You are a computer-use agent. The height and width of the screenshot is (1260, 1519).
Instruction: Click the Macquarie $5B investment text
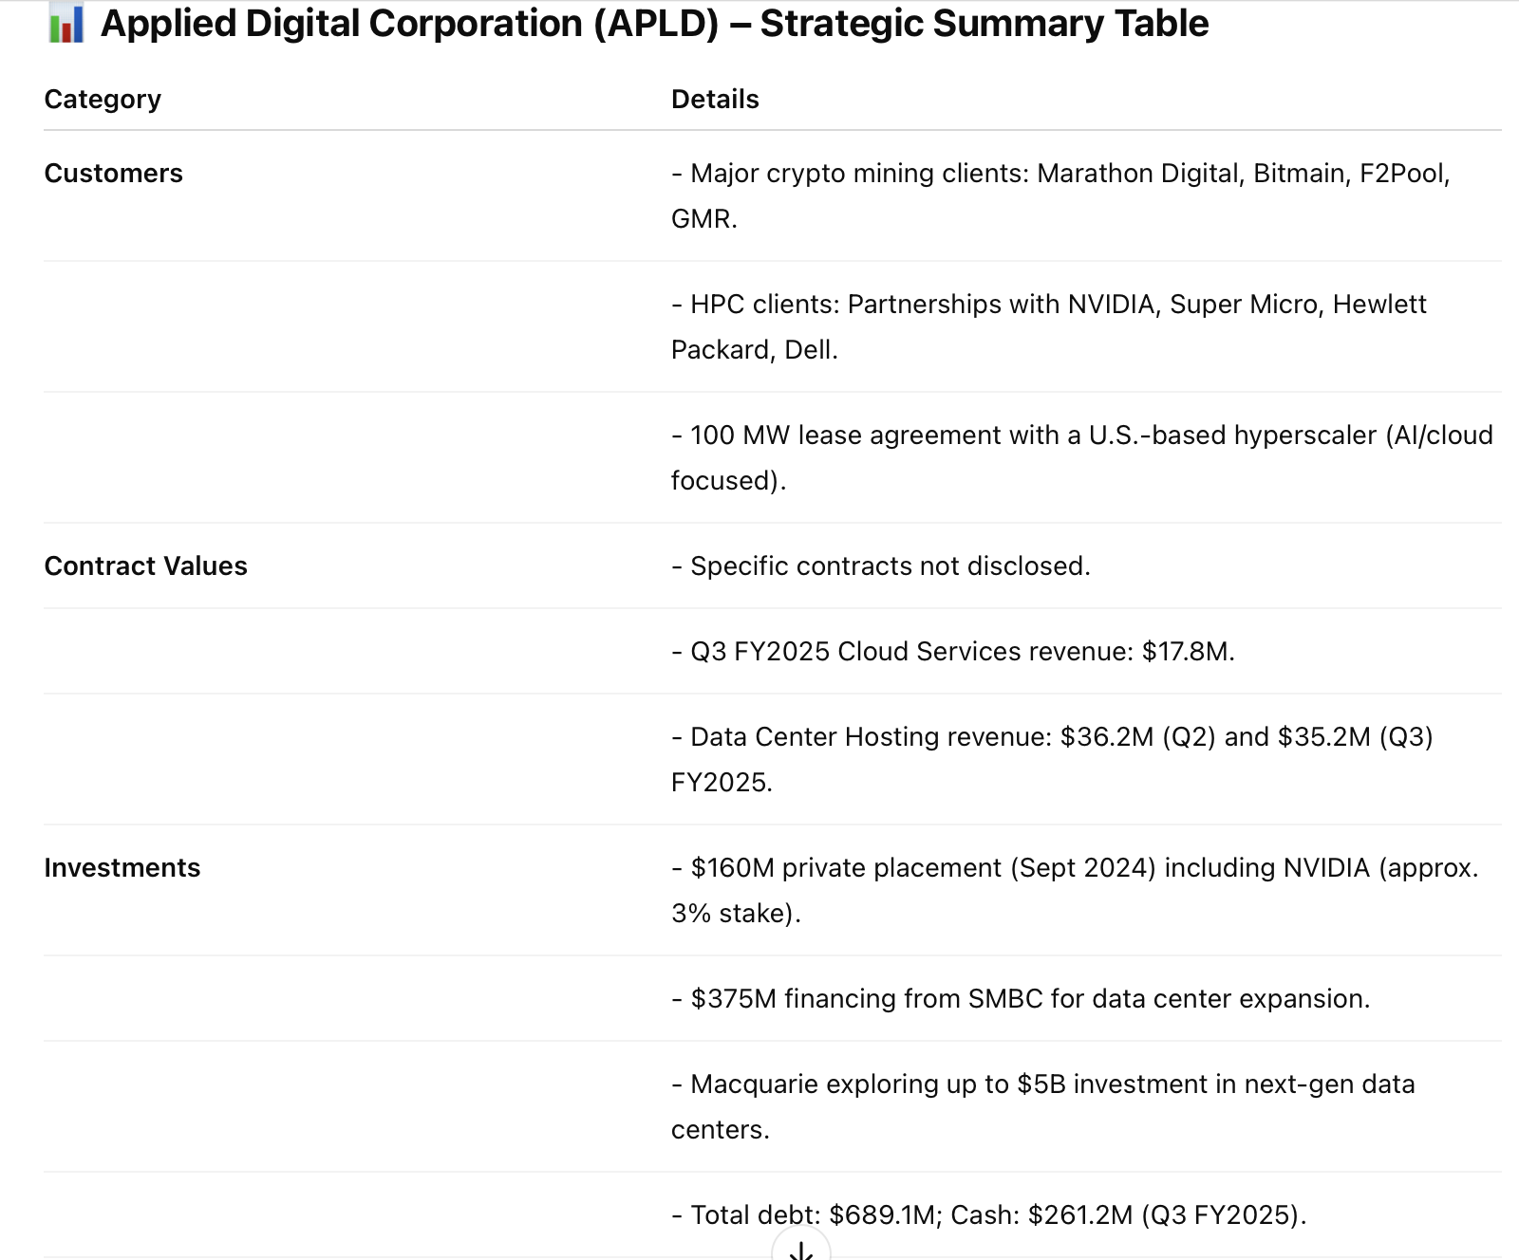pos(1043,1106)
